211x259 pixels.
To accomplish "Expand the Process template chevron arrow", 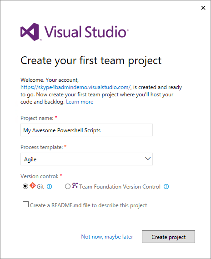I will coord(148,159).
